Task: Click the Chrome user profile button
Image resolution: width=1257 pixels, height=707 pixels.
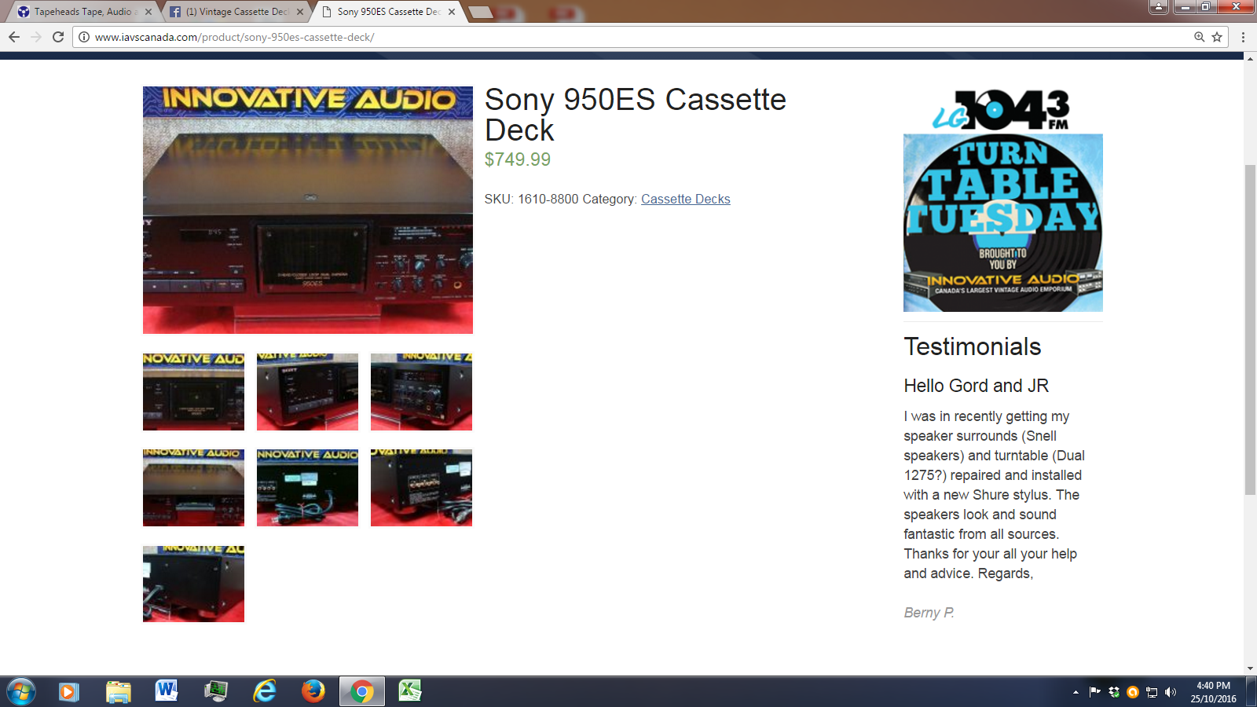Action: pyautogui.click(x=1159, y=7)
